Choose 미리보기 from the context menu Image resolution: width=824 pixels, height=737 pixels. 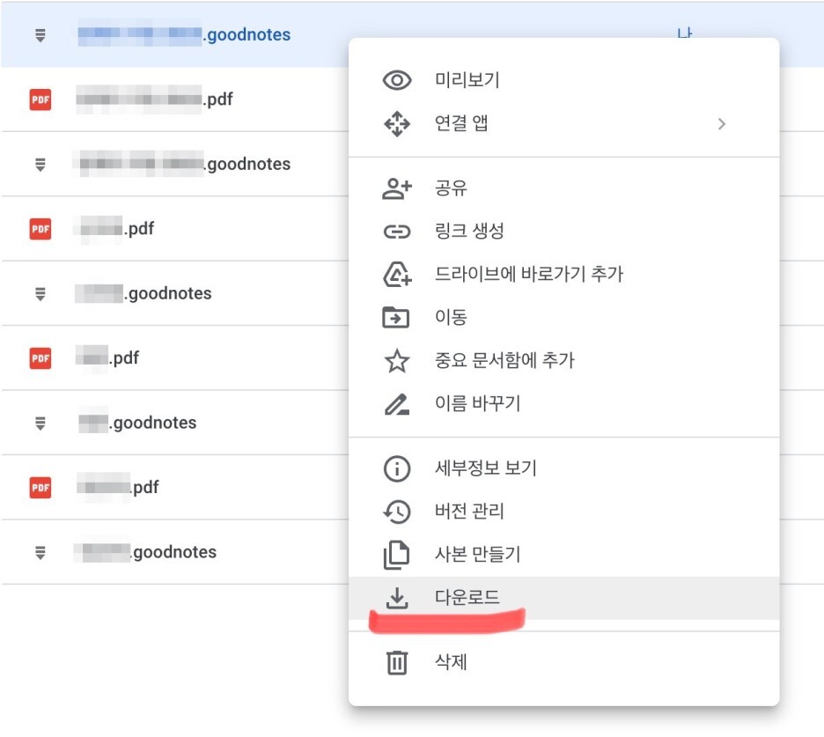(x=564, y=80)
